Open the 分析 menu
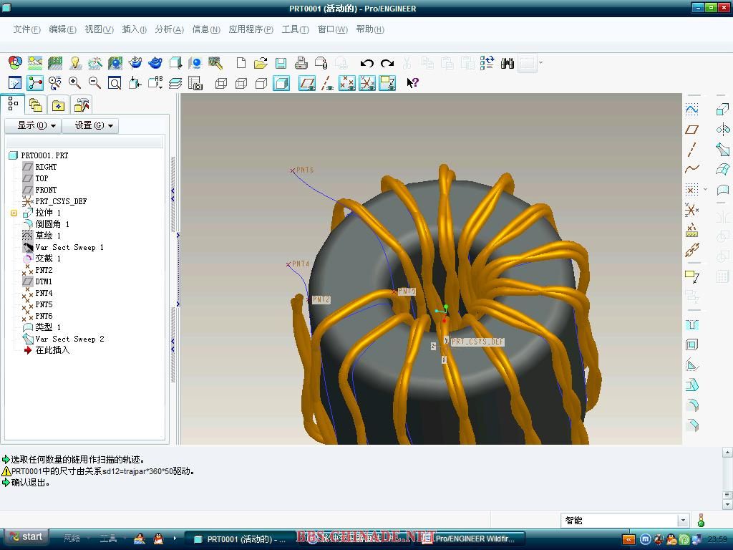This screenshot has width=733, height=550. point(169,29)
